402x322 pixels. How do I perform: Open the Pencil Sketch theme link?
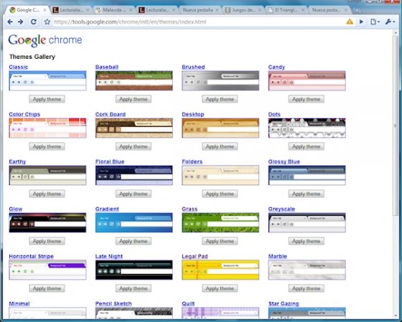[x=113, y=303]
